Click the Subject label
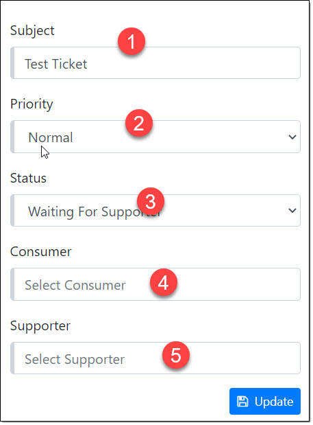Screen dimensions: 313x425 tap(32, 31)
